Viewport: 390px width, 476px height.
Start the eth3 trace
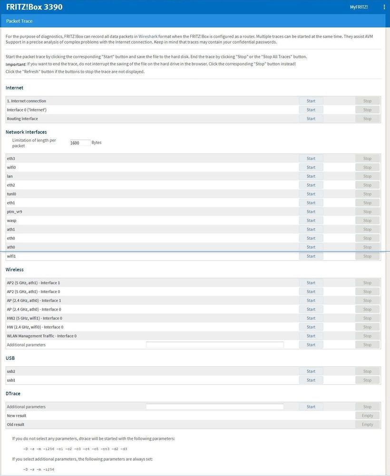(311, 159)
